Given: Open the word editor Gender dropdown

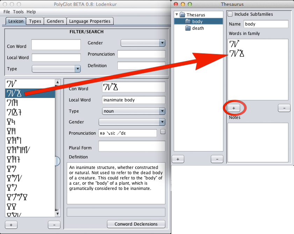Looking at the screenshot, I should tap(132, 122).
